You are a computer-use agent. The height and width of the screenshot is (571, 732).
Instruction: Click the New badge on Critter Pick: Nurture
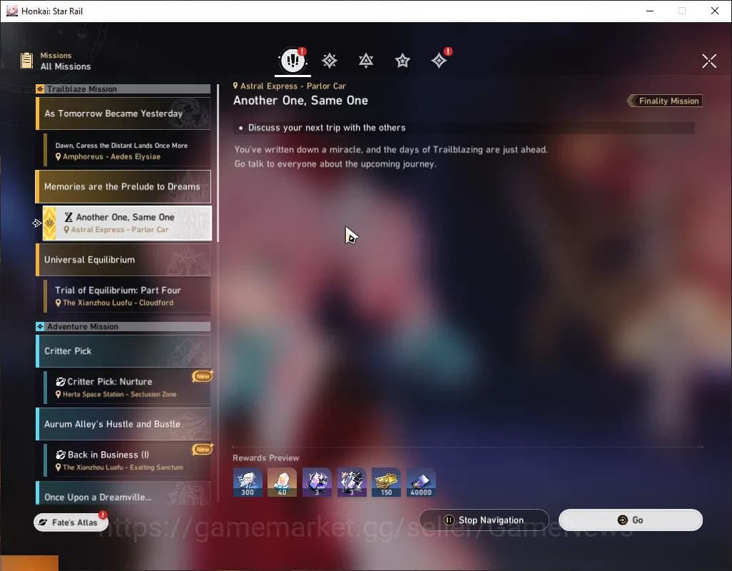203,376
